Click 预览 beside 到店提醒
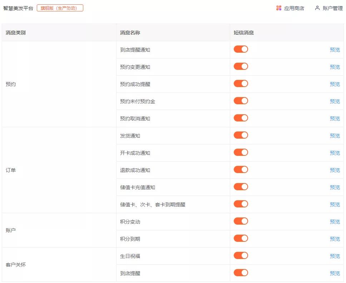 tap(335, 273)
